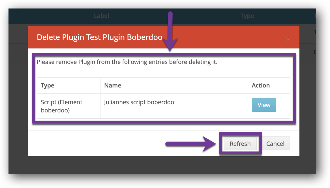The height and width of the screenshot is (188, 330).
Task: Select the "Script (Element boberdoo)" type cell
Action: click(x=62, y=106)
